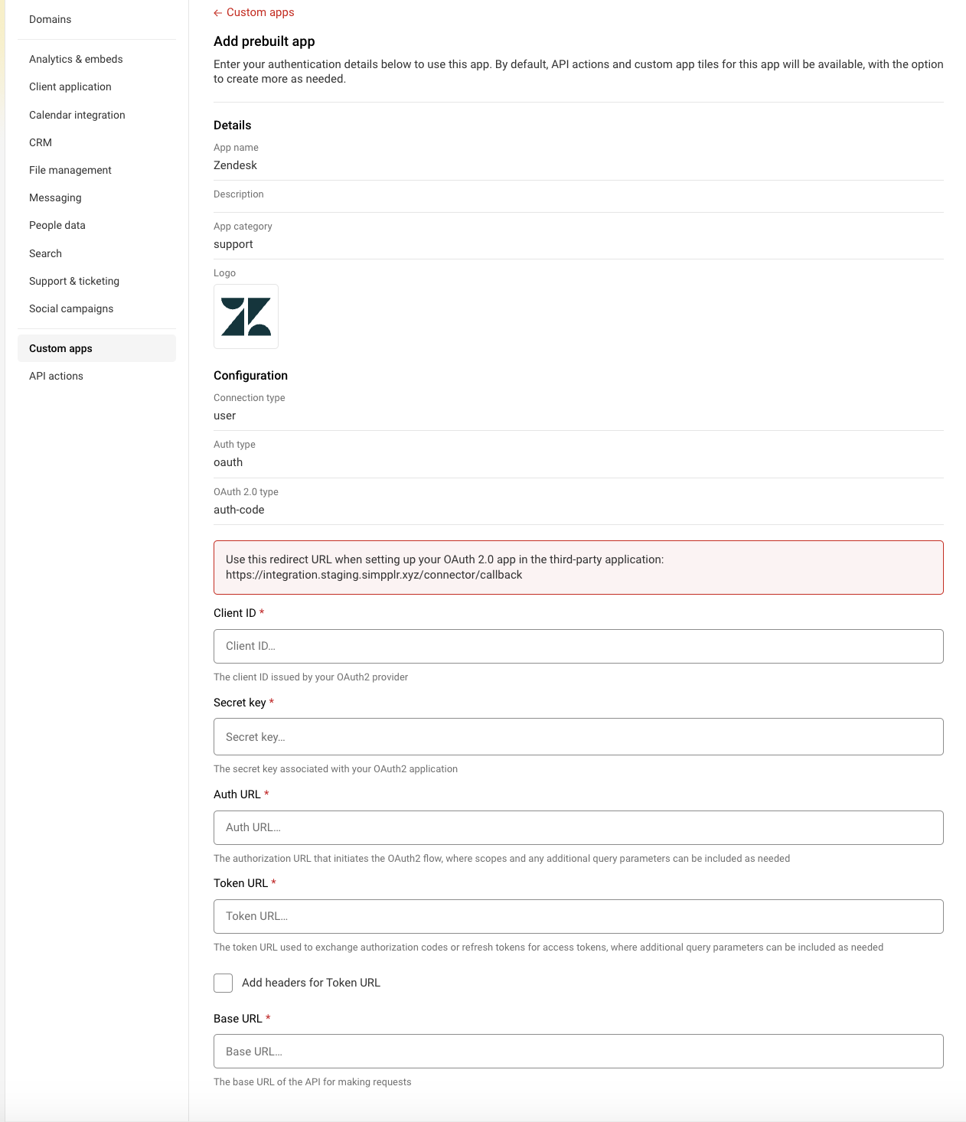Open API actions in the sidebar
The width and height of the screenshot is (966, 1122).
click(x=57, y=376)
